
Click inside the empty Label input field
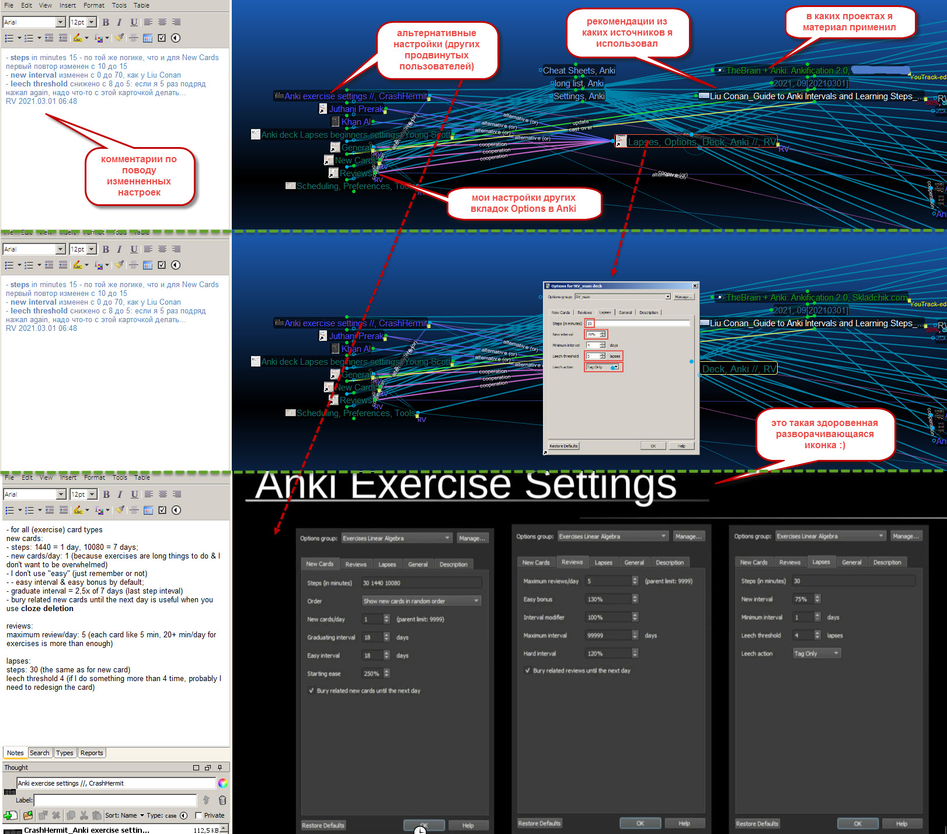click(x=114, y=800)
